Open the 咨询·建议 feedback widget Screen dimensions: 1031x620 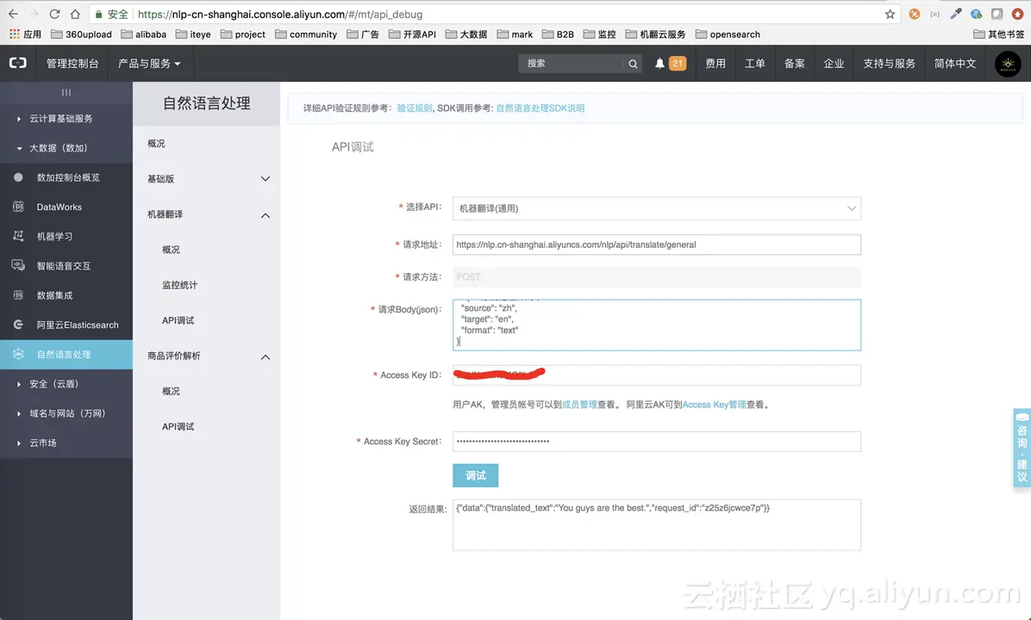tap(1022, 448)
